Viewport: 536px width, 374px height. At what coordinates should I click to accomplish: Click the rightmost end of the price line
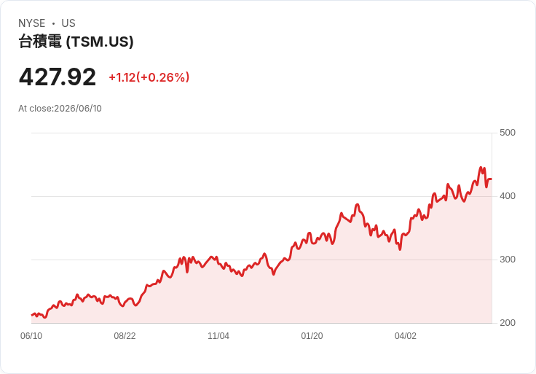pyautogui.click(x=492, y=179)
